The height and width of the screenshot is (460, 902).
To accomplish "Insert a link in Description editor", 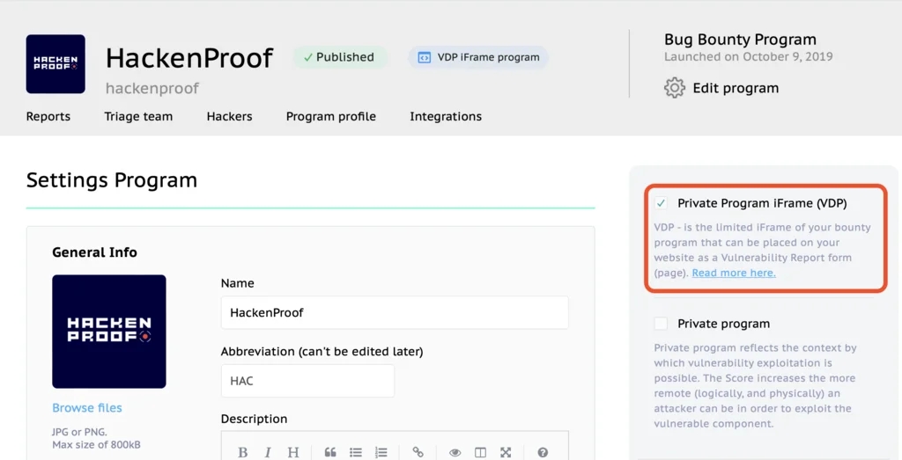I will pos(418,453).
